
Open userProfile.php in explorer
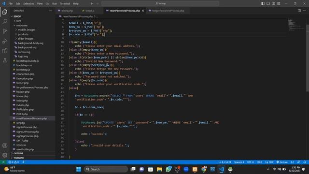[x=25, y=149]
